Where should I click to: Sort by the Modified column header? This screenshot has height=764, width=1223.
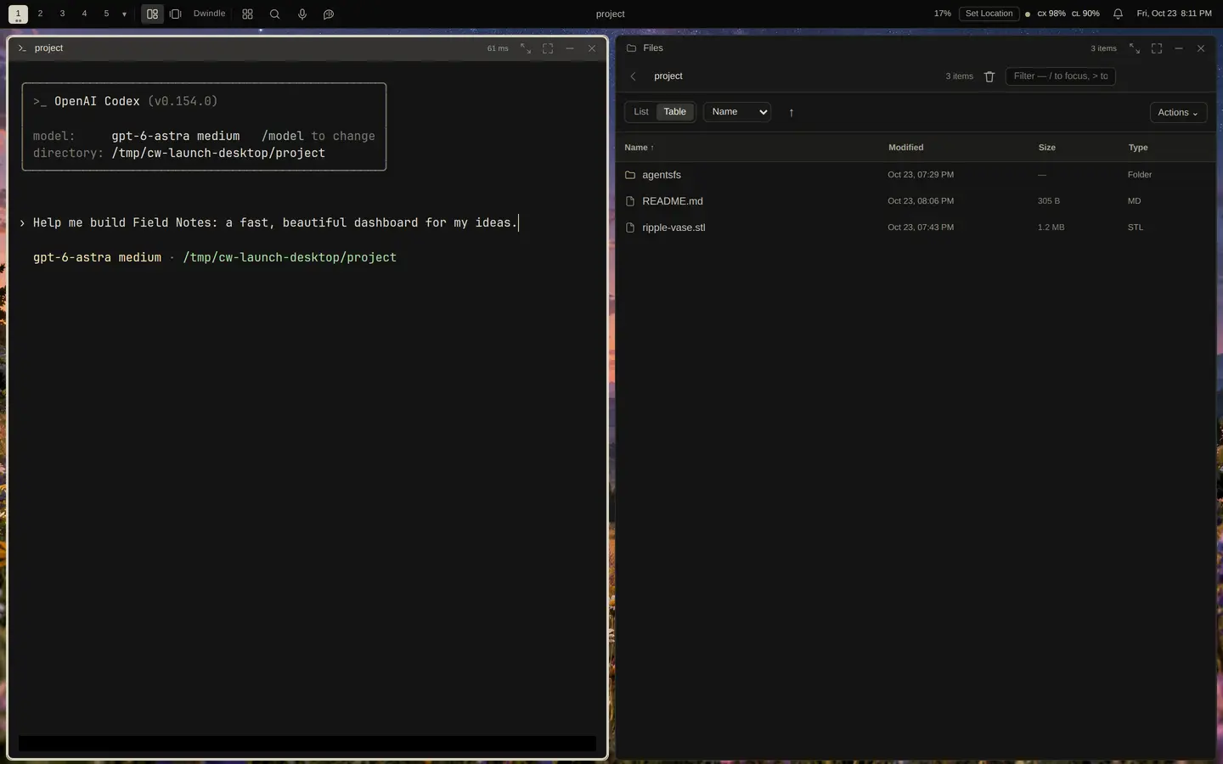pos(905,148)
